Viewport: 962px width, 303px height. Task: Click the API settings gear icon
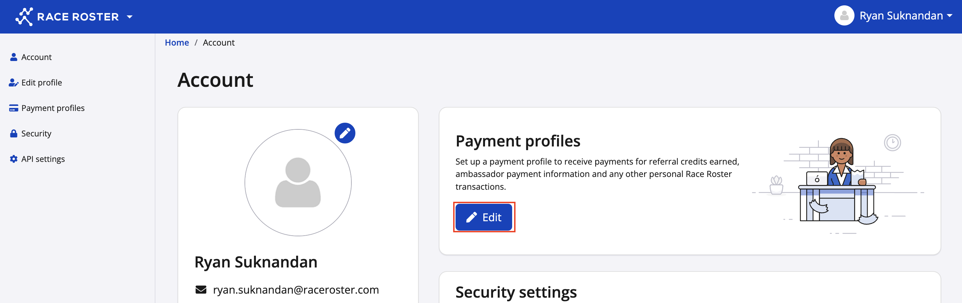[13, 159]
